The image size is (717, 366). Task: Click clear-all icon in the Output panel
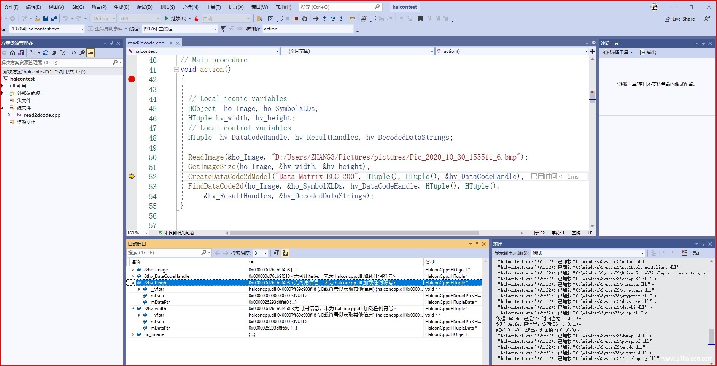[685, 253]
